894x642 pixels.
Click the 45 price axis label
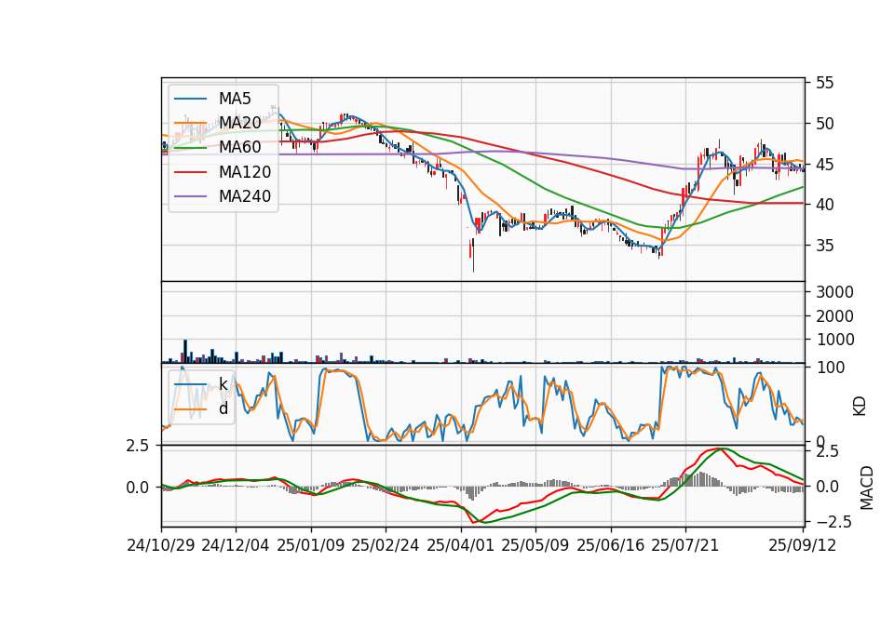825,165
